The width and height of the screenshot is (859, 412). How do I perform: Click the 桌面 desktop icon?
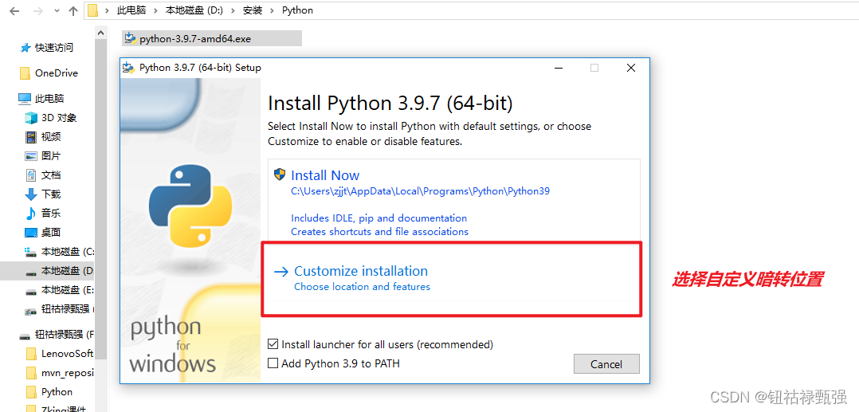coord(31,233)
